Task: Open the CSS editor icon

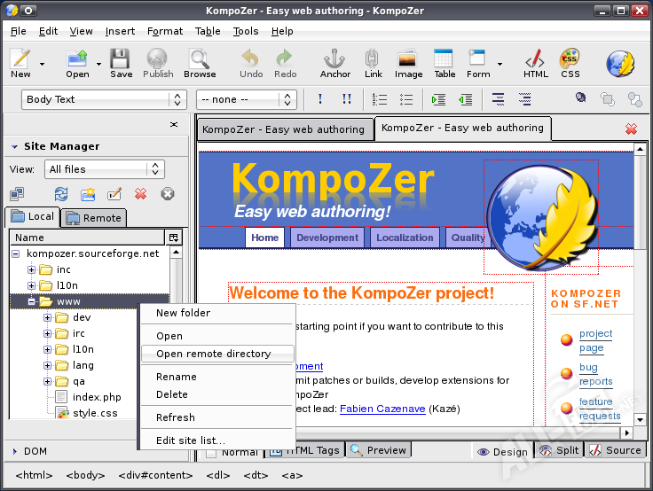Action: tap(570, 64)
